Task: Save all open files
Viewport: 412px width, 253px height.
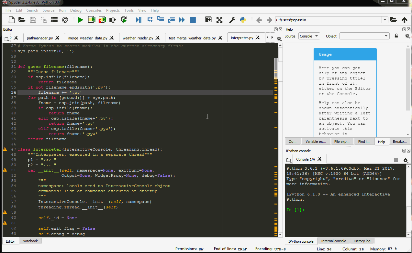Action: tap(43, 20)
